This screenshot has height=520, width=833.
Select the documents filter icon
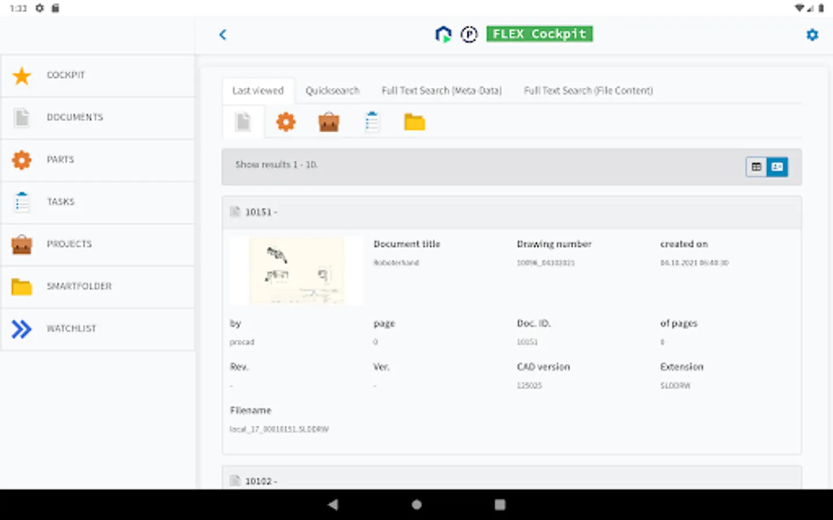click(x=244, y=122)
